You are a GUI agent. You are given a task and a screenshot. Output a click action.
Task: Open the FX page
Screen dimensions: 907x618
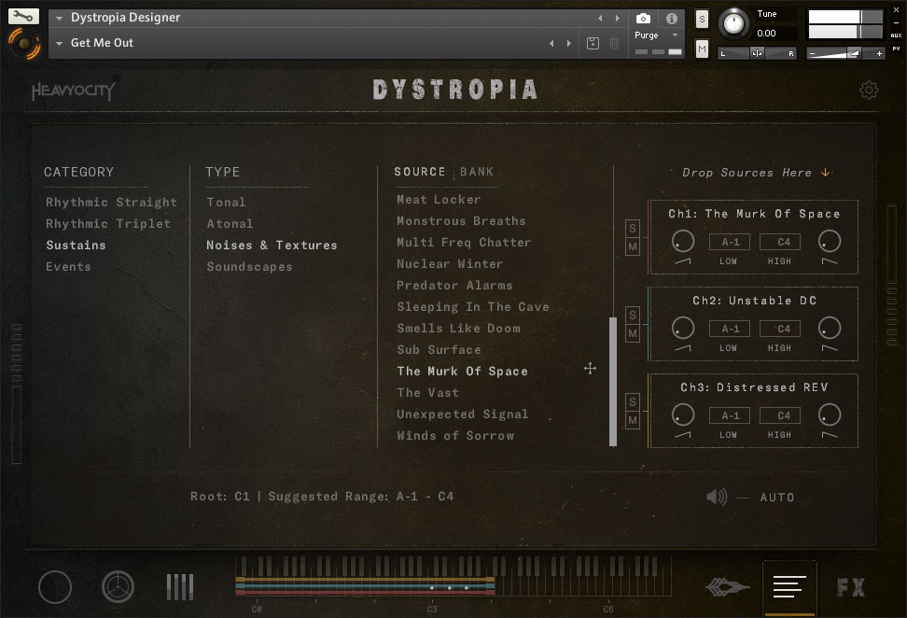tap(850, 587)
